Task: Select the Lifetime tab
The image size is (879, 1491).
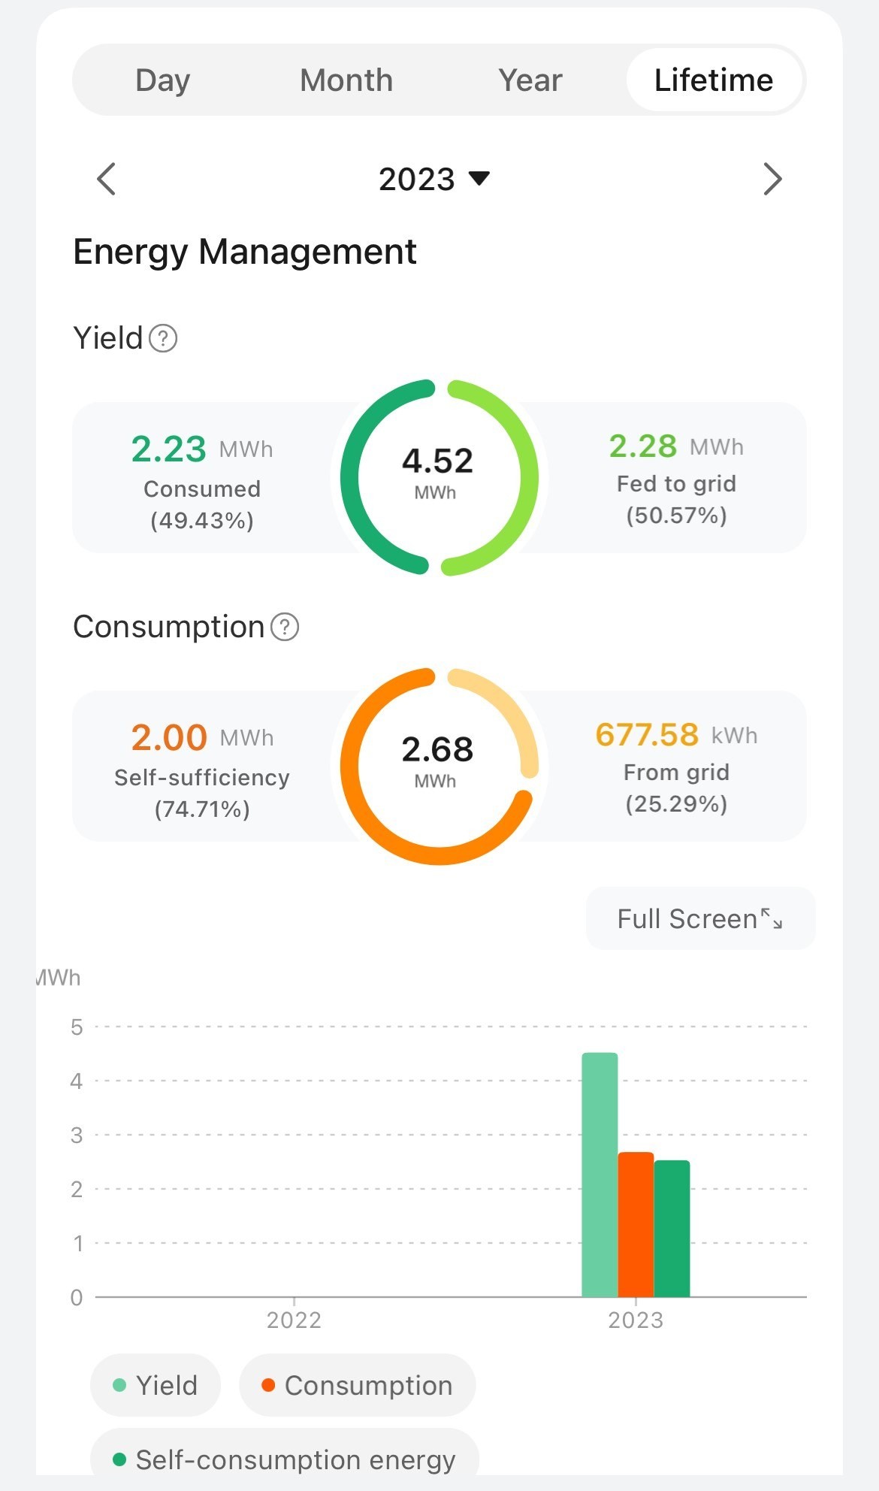Action: click(714, 80)
